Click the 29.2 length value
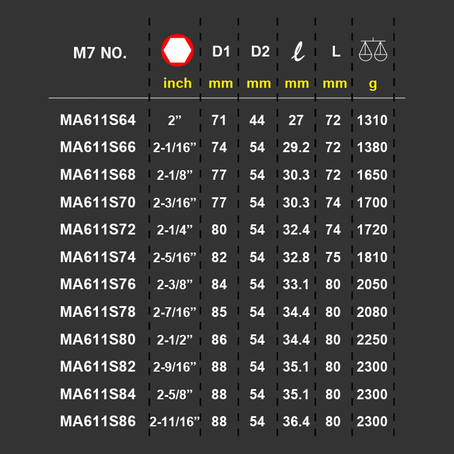Image resolution: width=454 pixels, height=454 pixels. tap(296, 148)
